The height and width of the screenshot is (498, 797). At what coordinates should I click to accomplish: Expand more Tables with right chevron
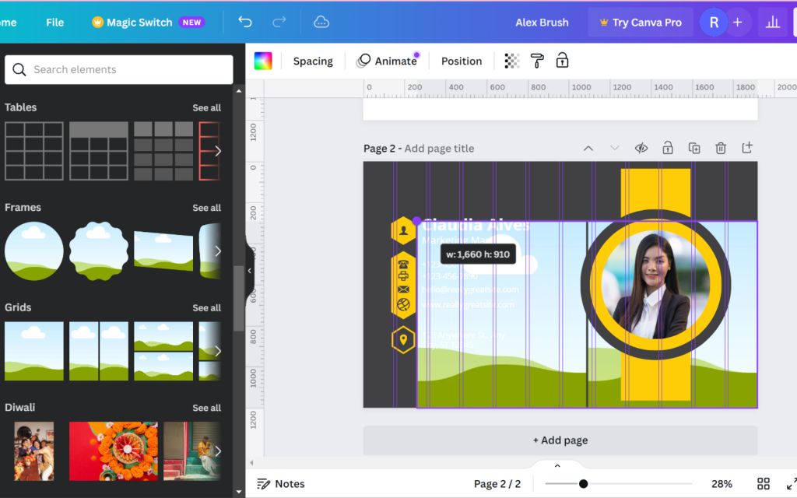[218, 151]
